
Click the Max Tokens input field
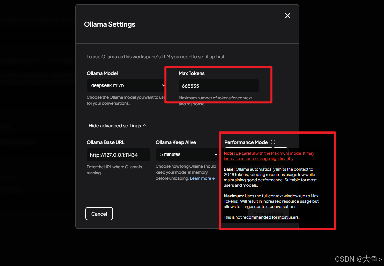point(218,86)
